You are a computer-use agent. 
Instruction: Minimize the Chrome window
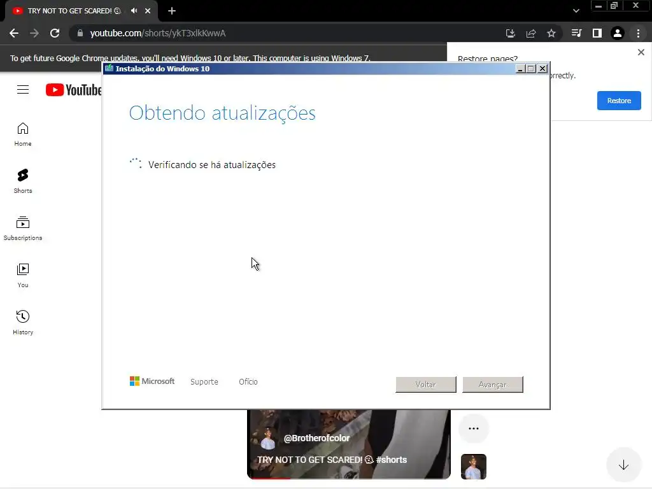599,6
